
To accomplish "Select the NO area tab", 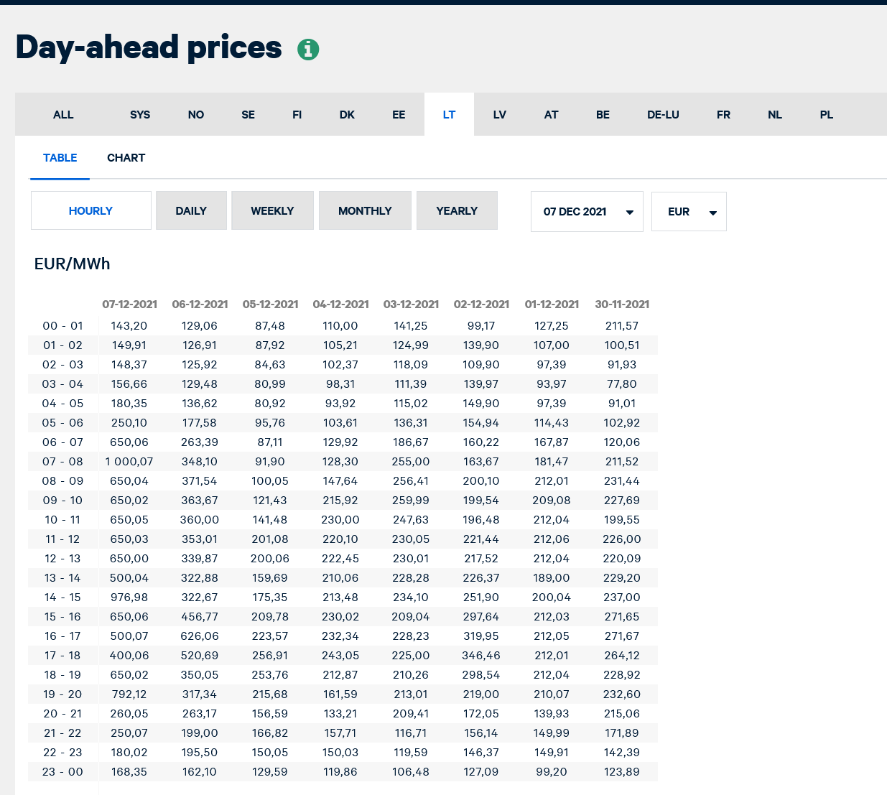I will click(x=196, y=115).
